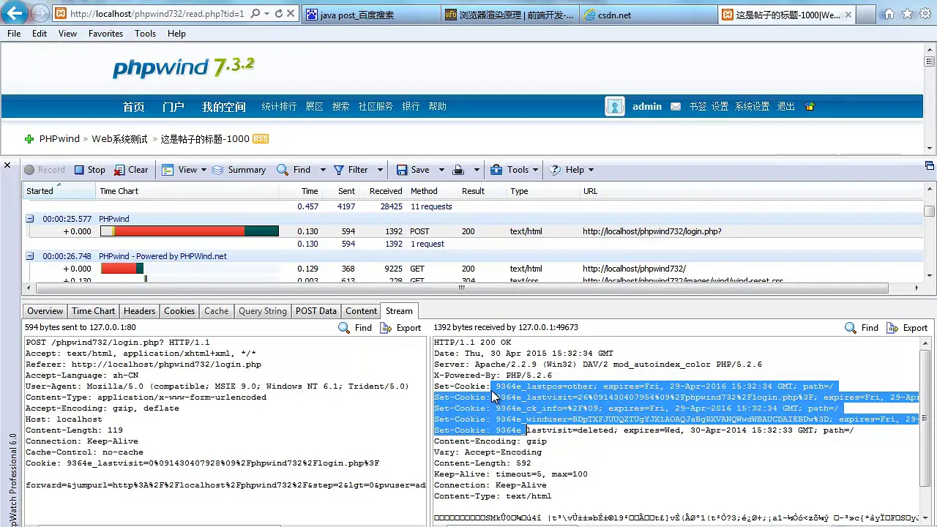Click the stop loading X in the address bar
Viewport: 937px width, 527px height.
[x=291, y=14]
